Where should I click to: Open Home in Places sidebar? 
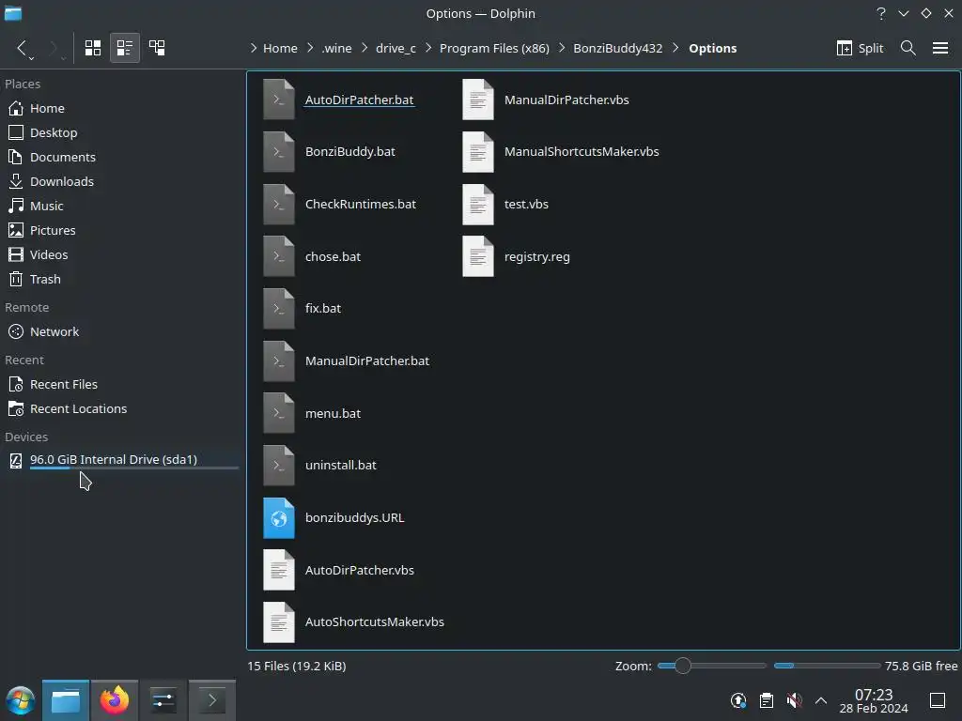click(x=119, y=108)
